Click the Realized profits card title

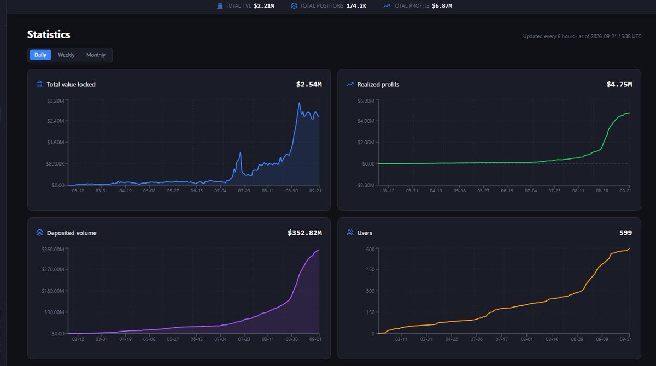point(378,85)
